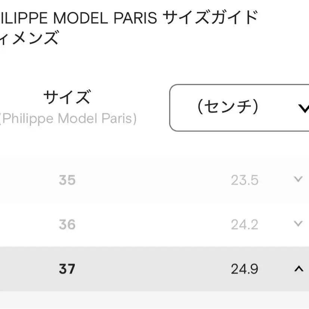
Task: Click the ウィメンズ subtitle text
Action: coord(29,37)
